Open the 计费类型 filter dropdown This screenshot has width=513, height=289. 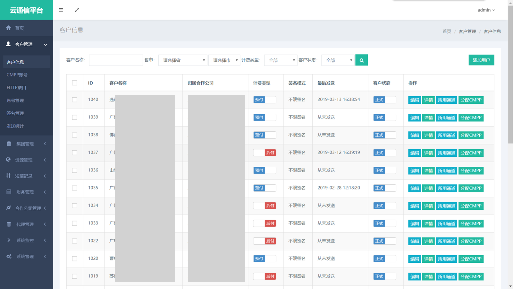tap(281, 60)
